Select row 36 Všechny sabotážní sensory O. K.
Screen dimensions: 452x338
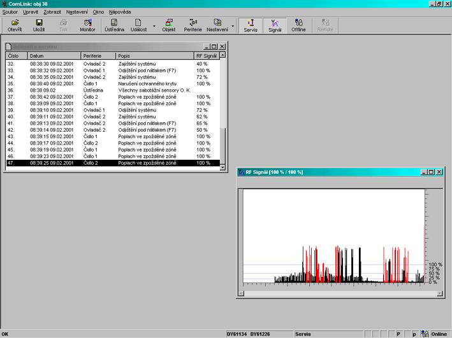click(113, 90)
